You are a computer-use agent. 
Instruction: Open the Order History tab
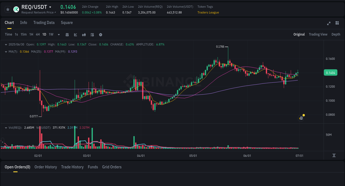pos(46,167)
